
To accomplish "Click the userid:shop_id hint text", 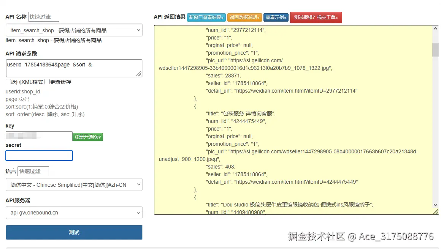I will (23, 91).
